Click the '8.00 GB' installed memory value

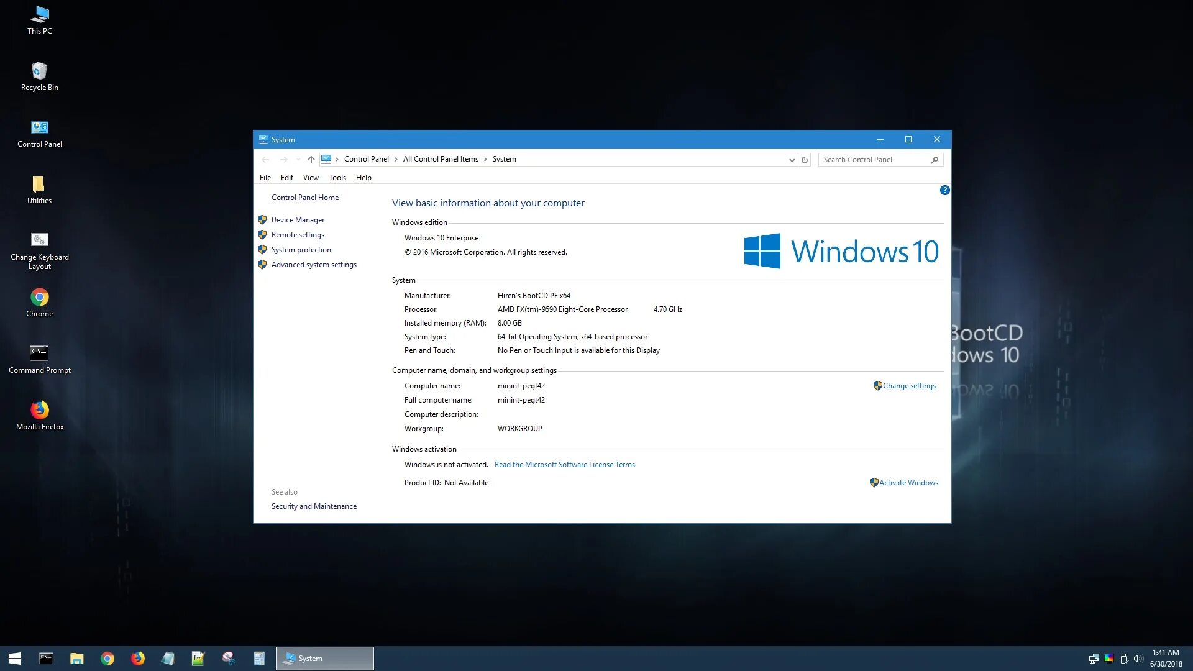(x=510, y=323)
